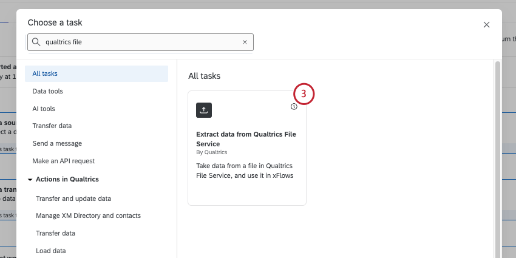
Task: Clear the search field text
Action: (245, 42)
